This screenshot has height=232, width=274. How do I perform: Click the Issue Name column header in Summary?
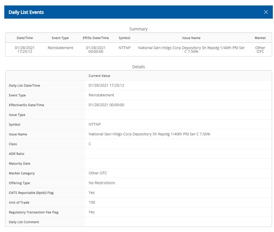191,38
